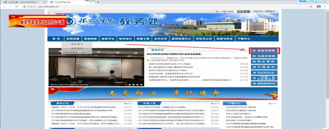Image resolution: width=329 pixels, height=129 pixels.
Task: Open the 教学运行 navigation menu
Action: [126, 39]
